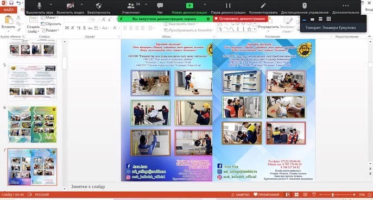Toggle bold Ж formatting

[67, 28]
